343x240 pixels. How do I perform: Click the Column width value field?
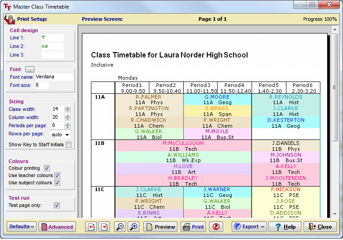click(x=58, y=117)
